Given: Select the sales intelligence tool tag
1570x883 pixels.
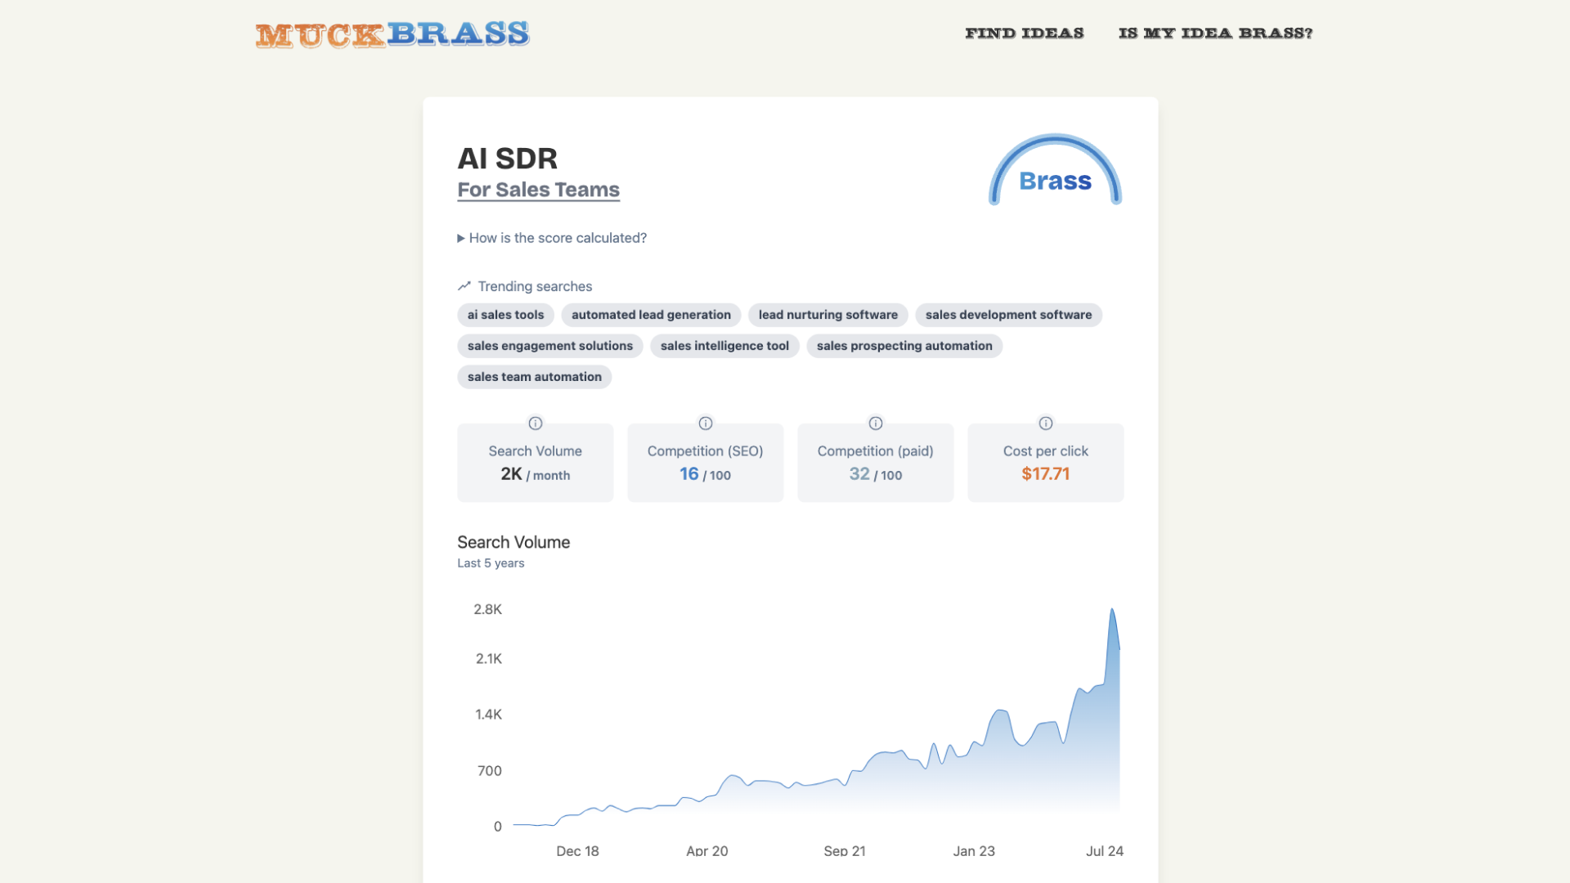Looking at the screenshot, I should pos(724,346).
